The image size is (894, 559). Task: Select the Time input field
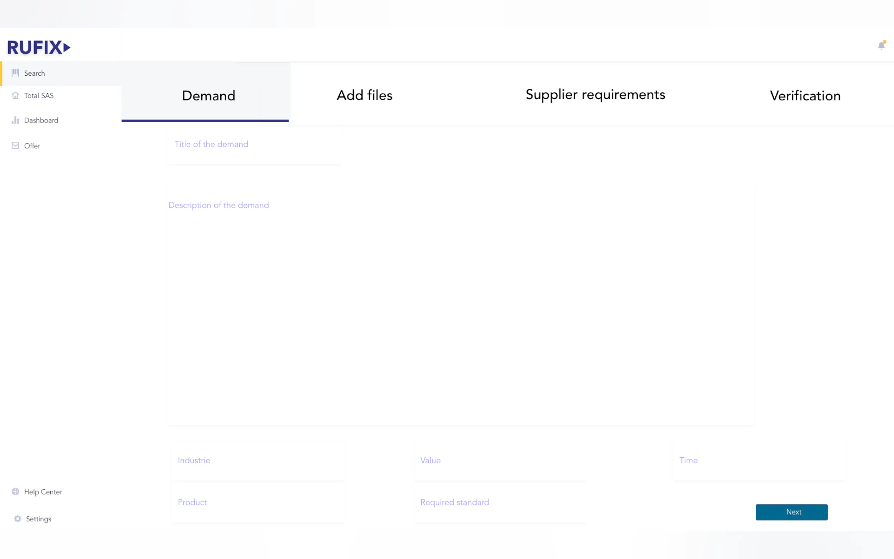click(x=759, y=460)
